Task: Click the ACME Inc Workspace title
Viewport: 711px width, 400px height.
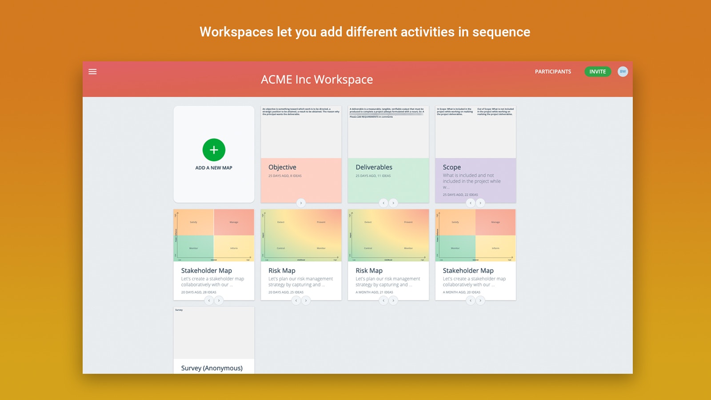Action: [x=316, y=80]
